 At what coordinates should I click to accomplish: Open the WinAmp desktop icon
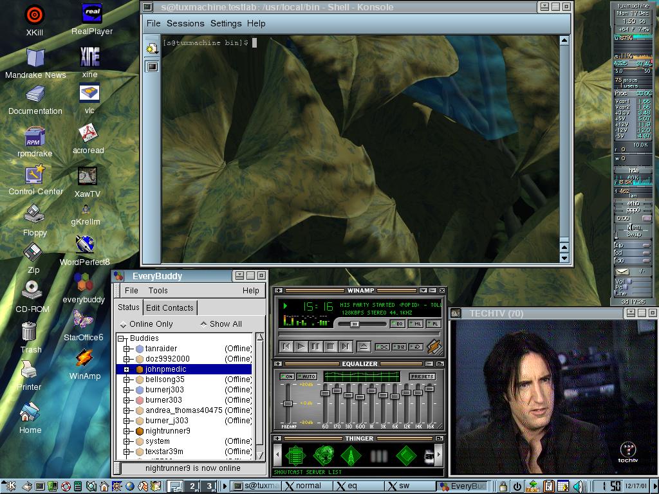pyautogui.click(x=84, y=358)
